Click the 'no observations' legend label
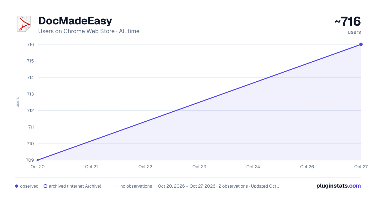 pos(136,186)
